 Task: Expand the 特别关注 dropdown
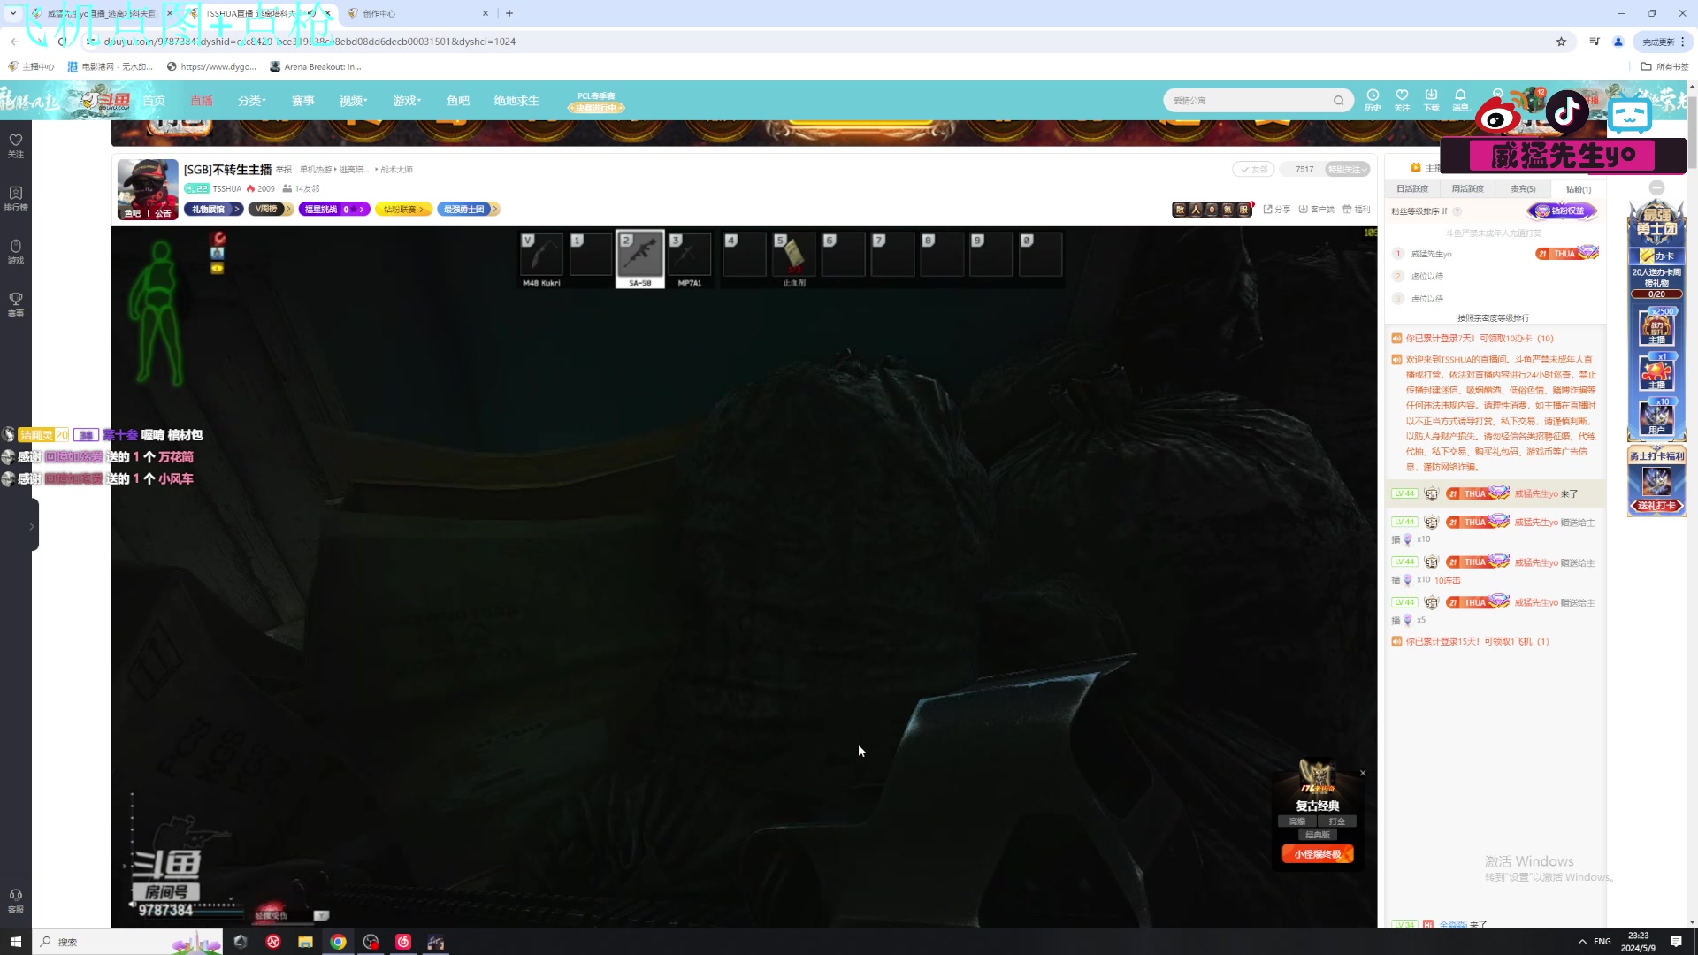[x=1348, y=170]
